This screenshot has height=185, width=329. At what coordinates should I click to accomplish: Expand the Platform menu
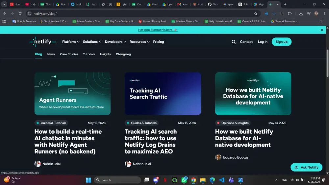pyautogui.click(x=71, y=42)
